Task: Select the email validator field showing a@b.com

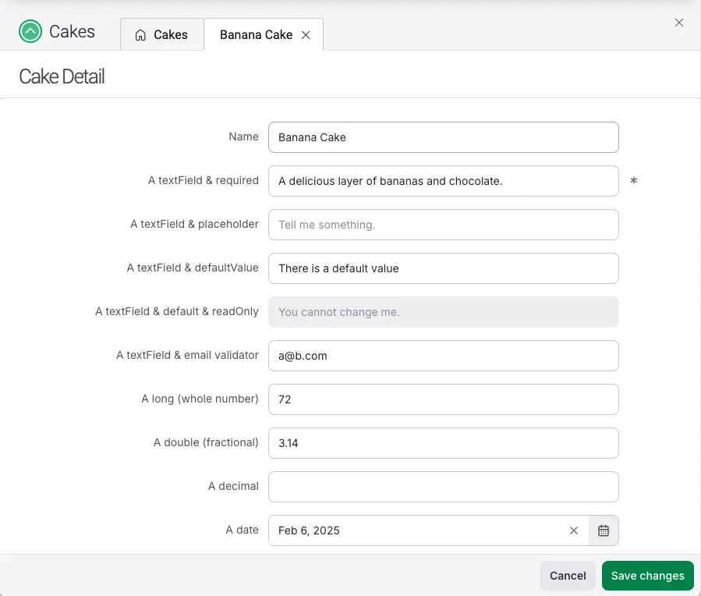Action: pyautogui.click(x=443, y=356)
